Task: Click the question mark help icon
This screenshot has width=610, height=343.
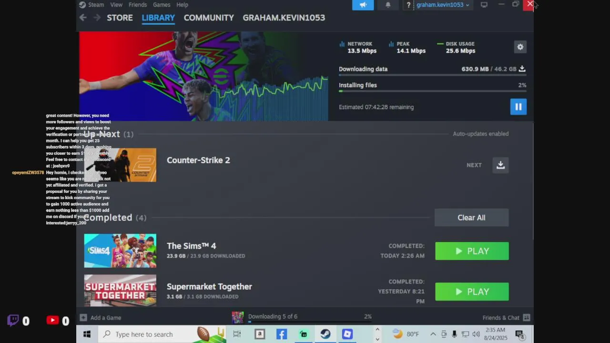Action: (x=408, y=5)
